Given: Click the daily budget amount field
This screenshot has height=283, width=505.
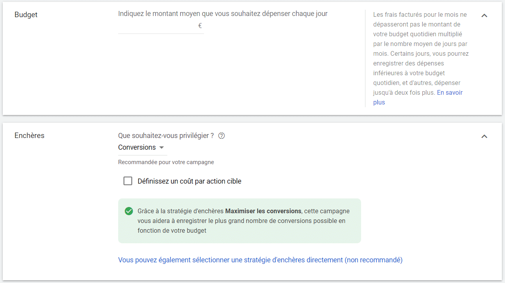Looking at the screenshot, I should pyautogui.click(x=157, y=26).
